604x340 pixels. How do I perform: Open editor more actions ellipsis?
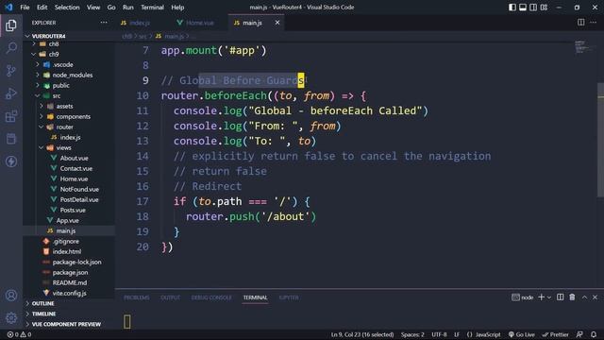(x=594, y=23)
